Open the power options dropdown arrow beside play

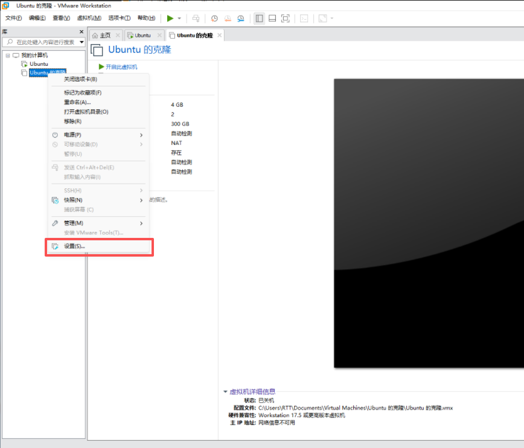pyautogui.click(x=179, y=19)
